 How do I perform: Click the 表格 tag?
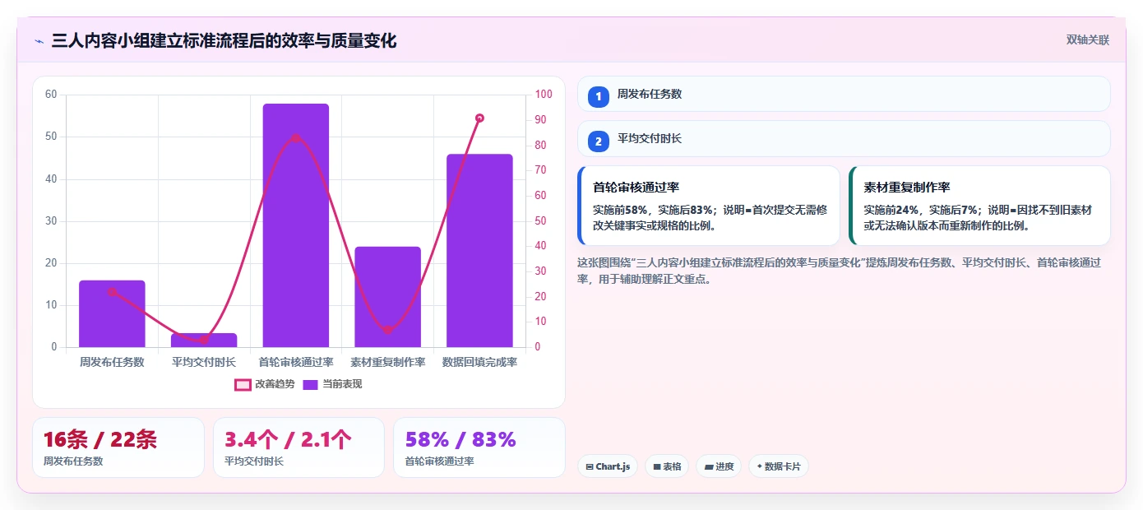click(x=667, y=466)
